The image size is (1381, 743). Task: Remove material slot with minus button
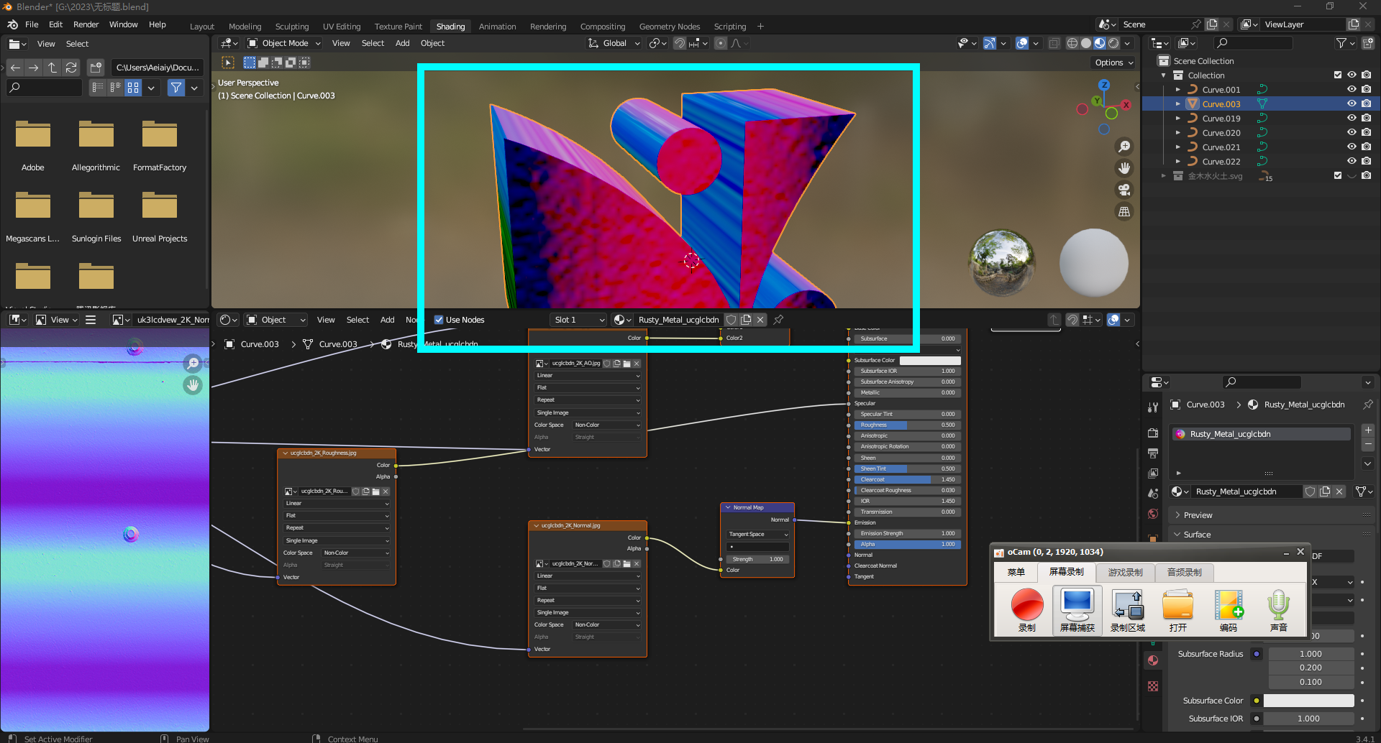pos(1368,445)
